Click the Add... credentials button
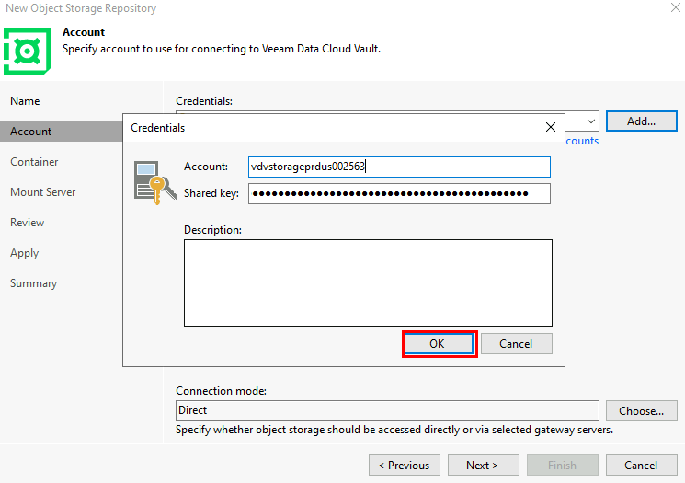This screenshot has width=685, height=483. click(641, 121)
